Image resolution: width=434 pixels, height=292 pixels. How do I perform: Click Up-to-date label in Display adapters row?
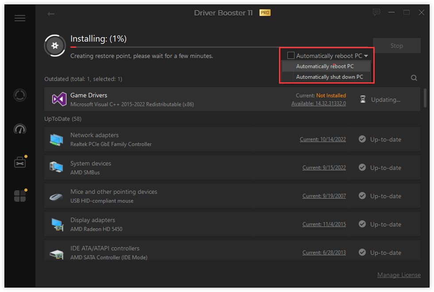pos(386,224)
